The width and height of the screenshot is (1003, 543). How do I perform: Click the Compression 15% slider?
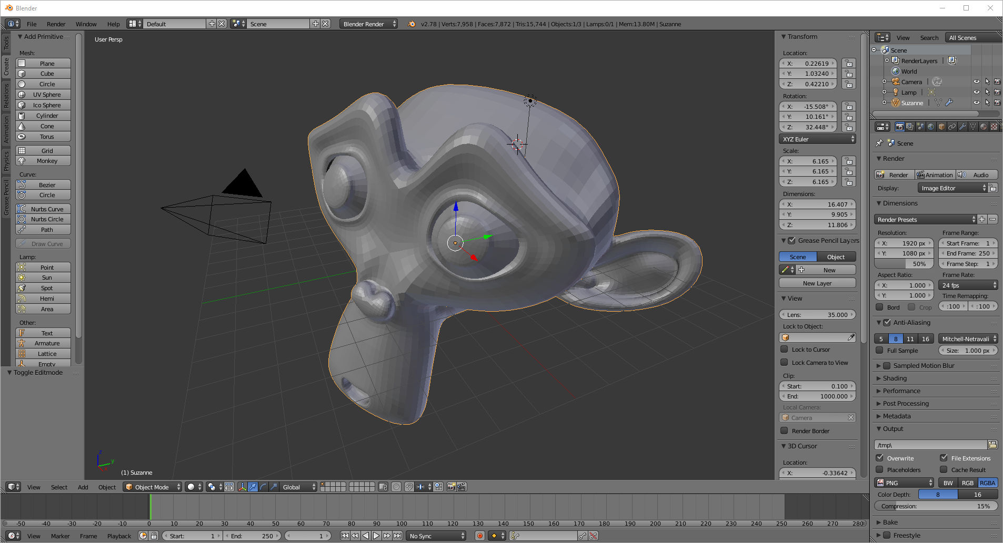(936, 506)
